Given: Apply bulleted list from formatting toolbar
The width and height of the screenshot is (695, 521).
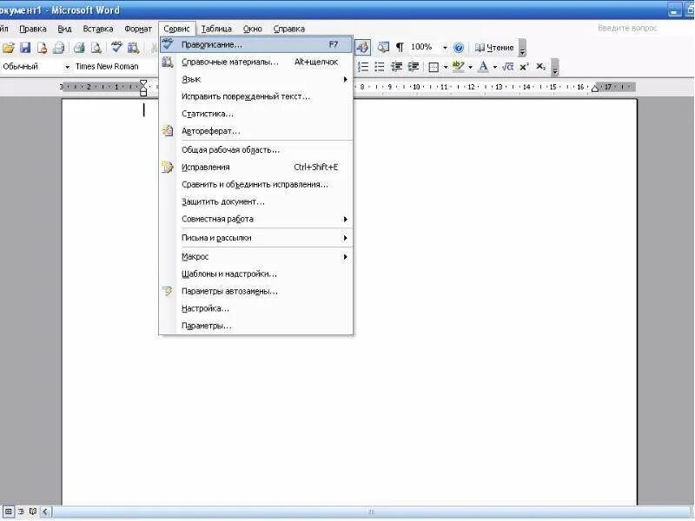Looking at the screenshot, I should pos(380,67).
